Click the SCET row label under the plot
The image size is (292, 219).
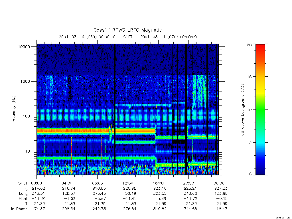pos(23,183)
